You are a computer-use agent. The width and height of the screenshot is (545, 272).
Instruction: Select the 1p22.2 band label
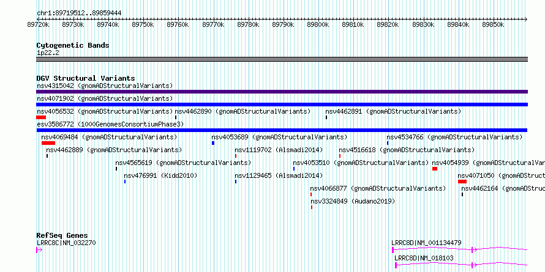point(48,53)
